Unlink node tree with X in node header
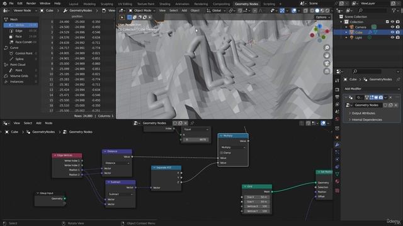 pos(186,123)
